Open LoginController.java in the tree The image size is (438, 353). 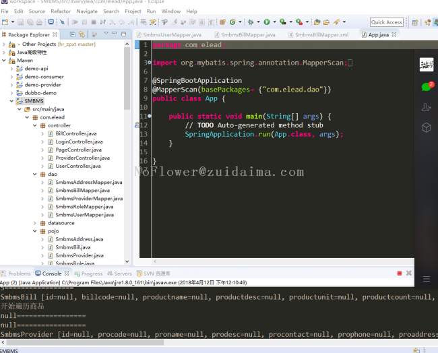pos(79,141)
